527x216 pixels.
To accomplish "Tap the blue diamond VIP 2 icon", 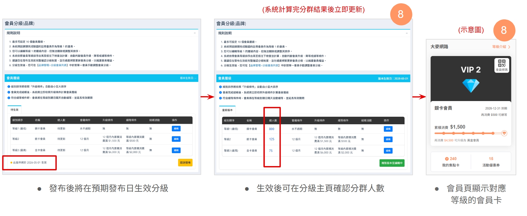I will point(471,86).
